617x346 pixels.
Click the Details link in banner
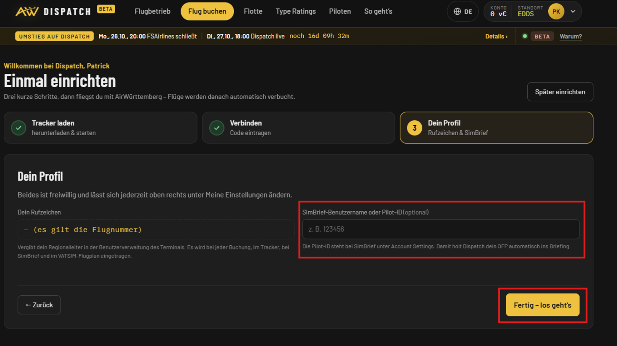click(x=496, y=36)
